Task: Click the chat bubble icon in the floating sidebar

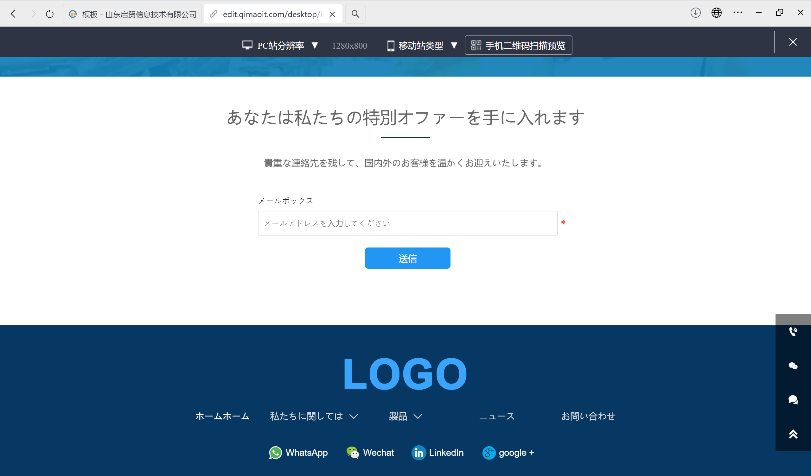Action: pyautogui.click(x=793, y=400)
